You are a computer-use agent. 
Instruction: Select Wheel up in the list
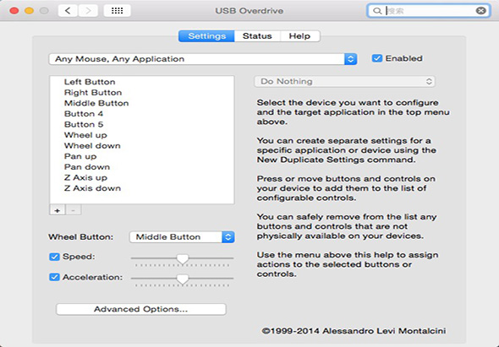point(141,135)
